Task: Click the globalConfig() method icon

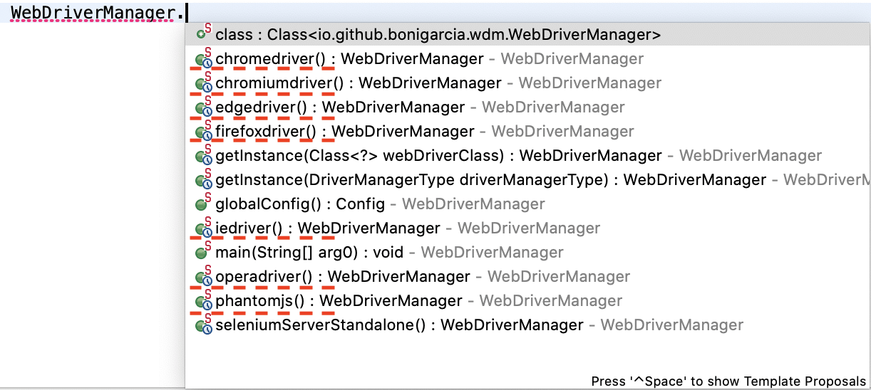Action: (x=203, y=204)
